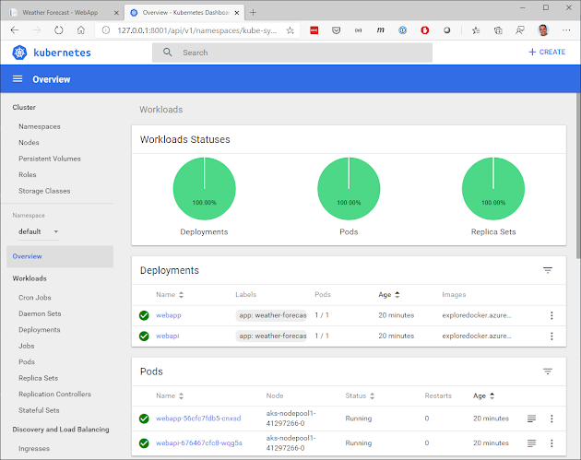View logs icon for webapp pod

[x=531, y=419]
